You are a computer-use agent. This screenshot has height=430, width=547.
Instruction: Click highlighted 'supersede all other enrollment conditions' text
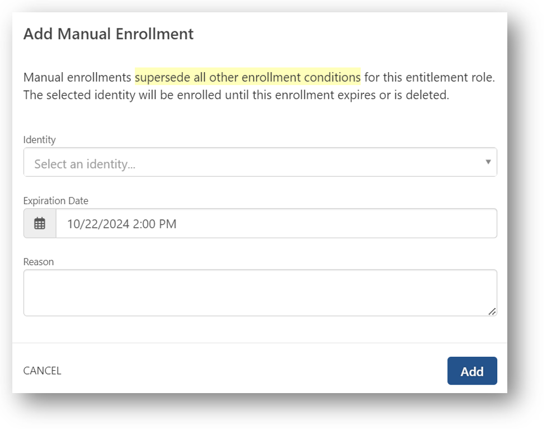click(x=247, y=77)
